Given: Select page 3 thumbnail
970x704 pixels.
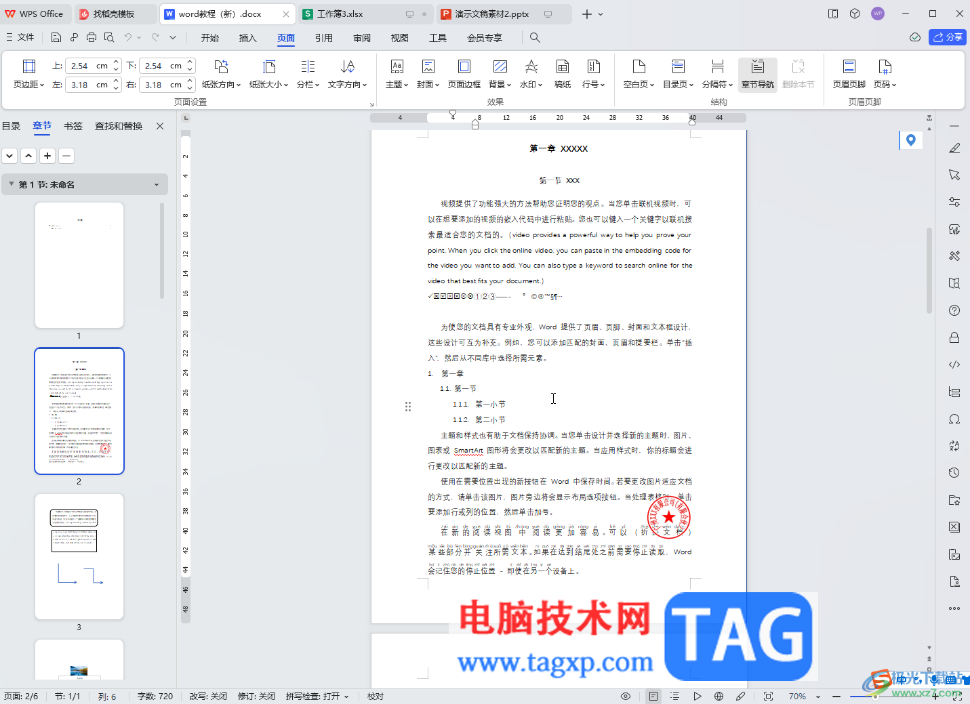Looking at the screenshot, I should coord(79,556).
